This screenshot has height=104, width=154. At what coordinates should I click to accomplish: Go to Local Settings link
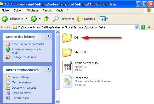click(x=20, y=77)
